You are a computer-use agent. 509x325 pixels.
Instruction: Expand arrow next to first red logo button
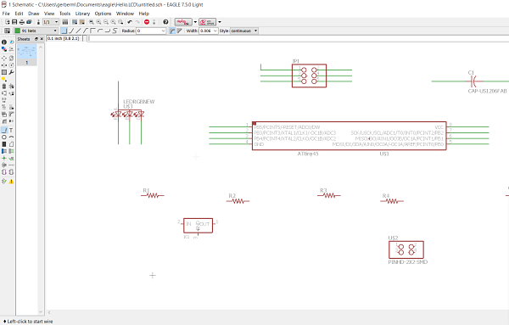point(195,22)
